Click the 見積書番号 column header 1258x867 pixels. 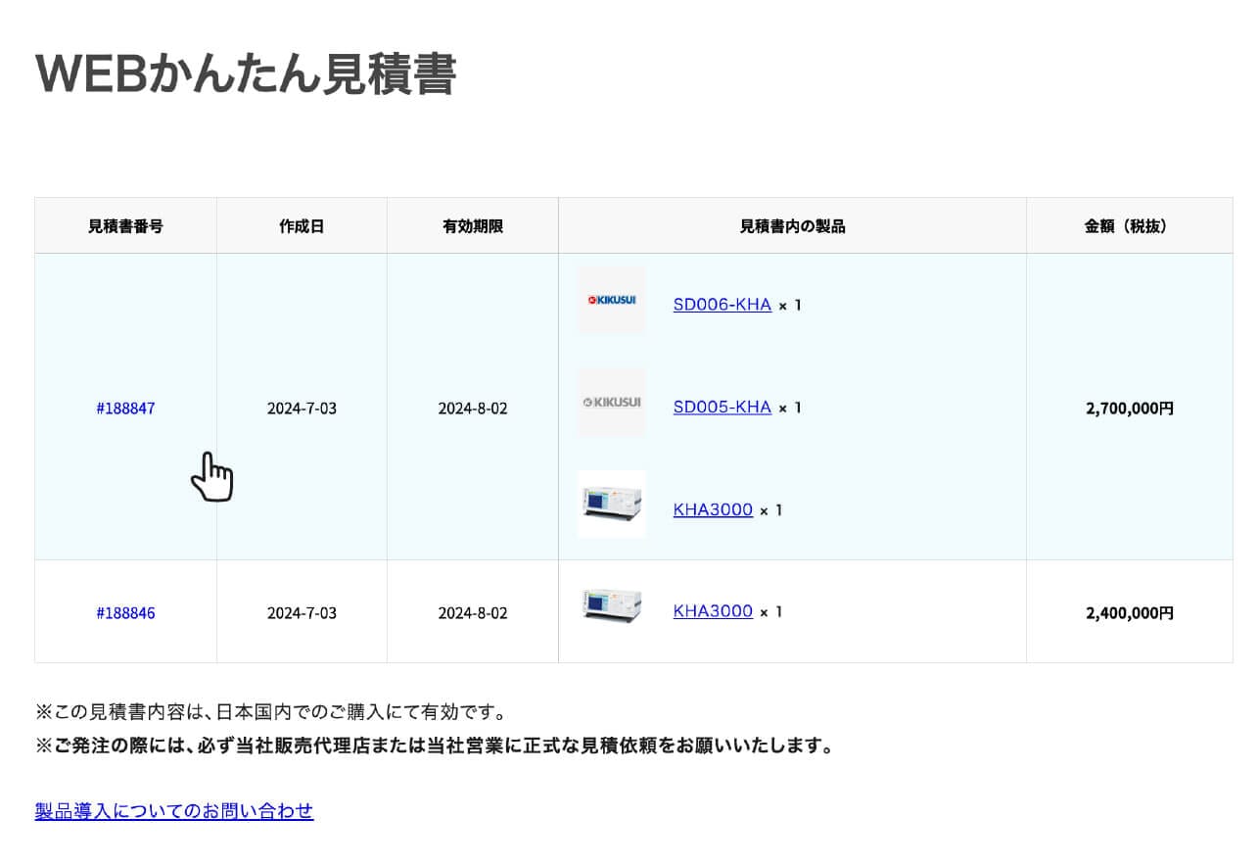pos(125,226)
